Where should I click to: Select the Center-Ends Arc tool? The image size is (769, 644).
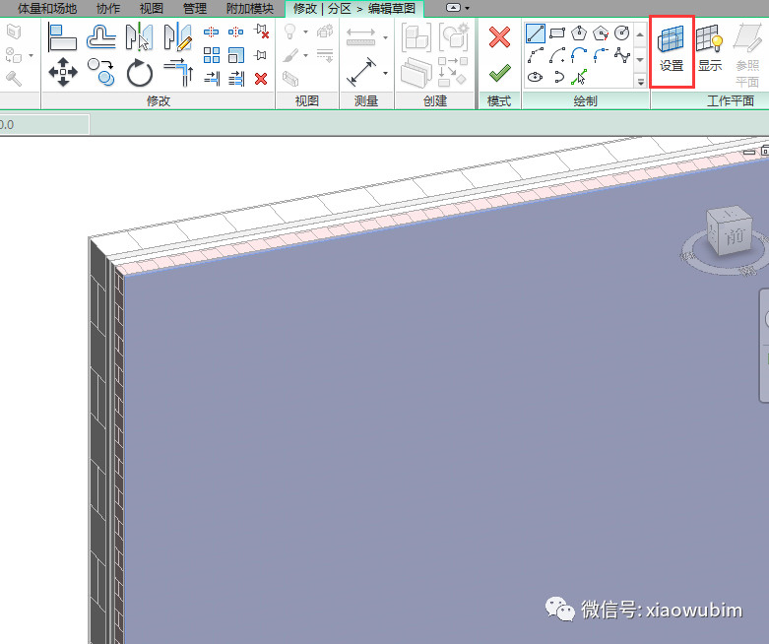(557, 55)
